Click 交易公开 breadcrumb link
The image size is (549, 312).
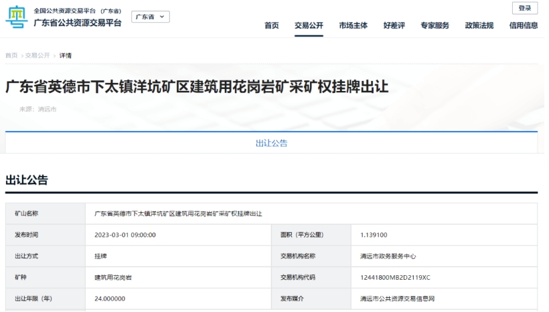(x=37, y=56)
